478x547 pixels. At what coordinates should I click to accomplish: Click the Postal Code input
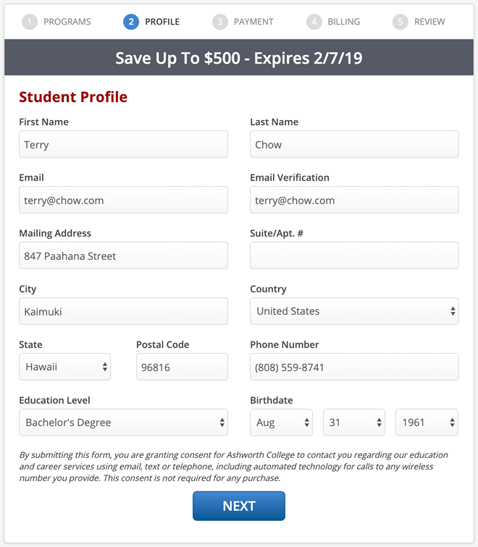tap(182, 367)
